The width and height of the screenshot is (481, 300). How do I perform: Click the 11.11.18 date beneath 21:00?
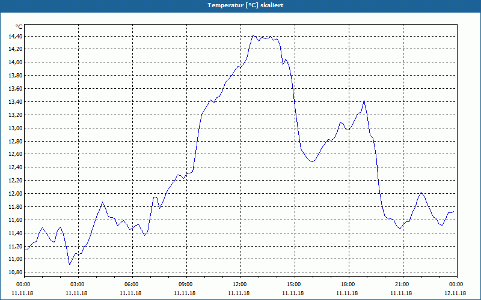point(401,293)
